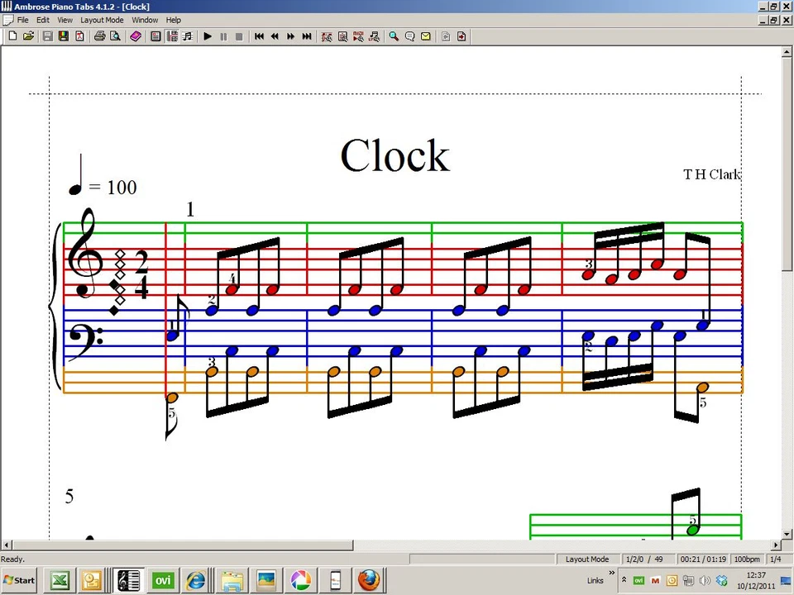Select the magnifier zoom tool

394,36
